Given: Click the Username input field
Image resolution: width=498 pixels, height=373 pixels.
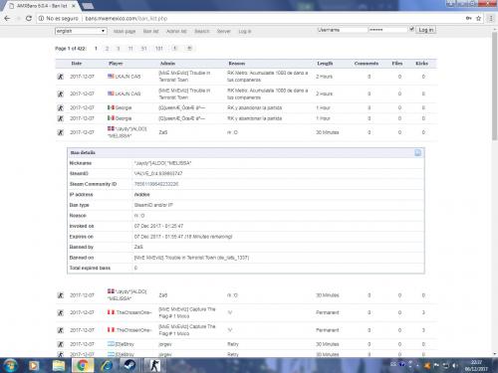Looking at the screenshot, I should [342, 30].
